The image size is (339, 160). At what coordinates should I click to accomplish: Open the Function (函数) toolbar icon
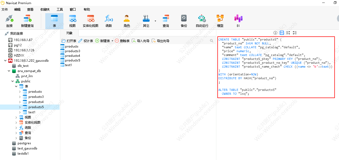point(109,21)
